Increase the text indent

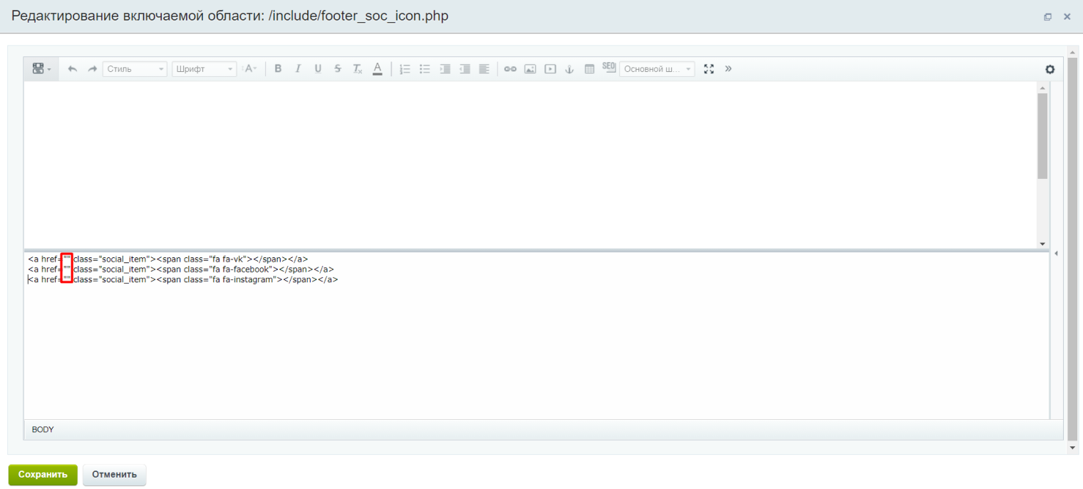(x=445, y=69)
